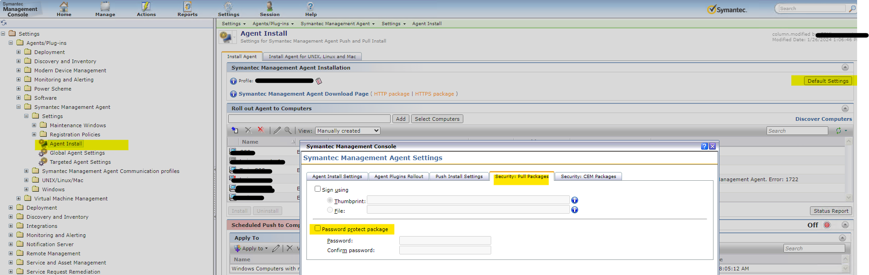Switch to Push Install Settings tab
869x275 pixels.
pos(459,177)
